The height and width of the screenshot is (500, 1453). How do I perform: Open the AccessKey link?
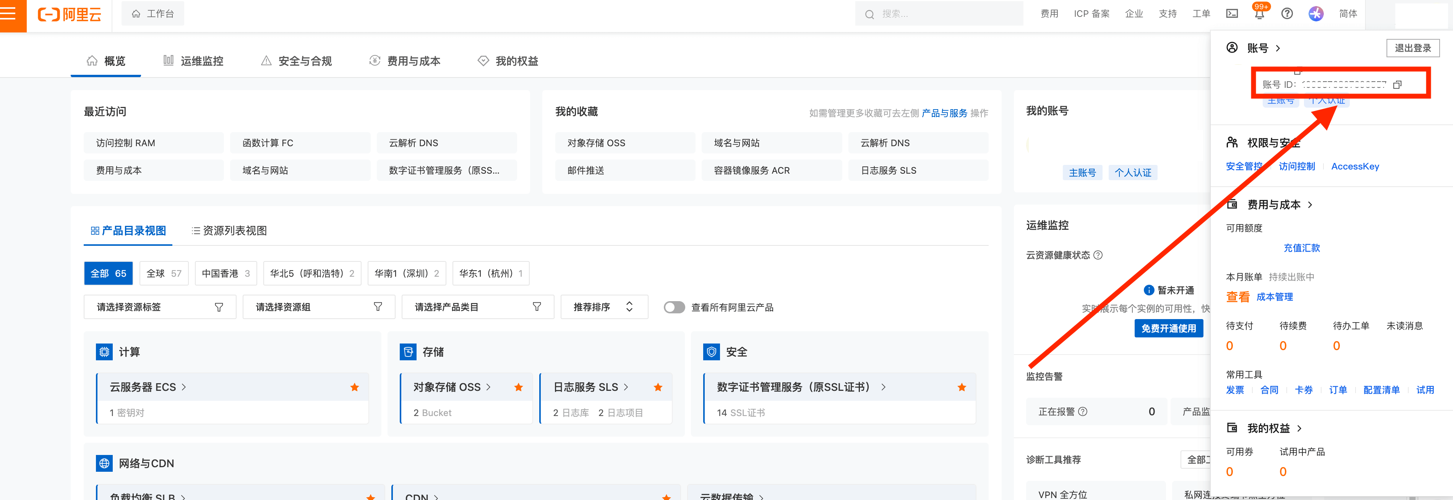1355,166
